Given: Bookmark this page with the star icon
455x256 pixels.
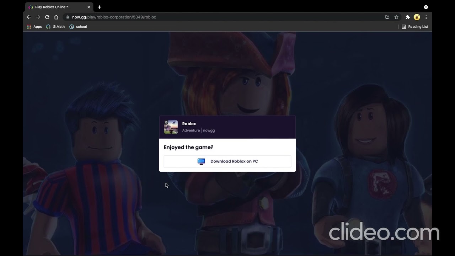Looking at the screenshot, I should (396, 17).
